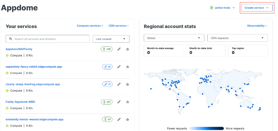
Task: Click the Fewer requests legend label
Action: click(177, 129)
